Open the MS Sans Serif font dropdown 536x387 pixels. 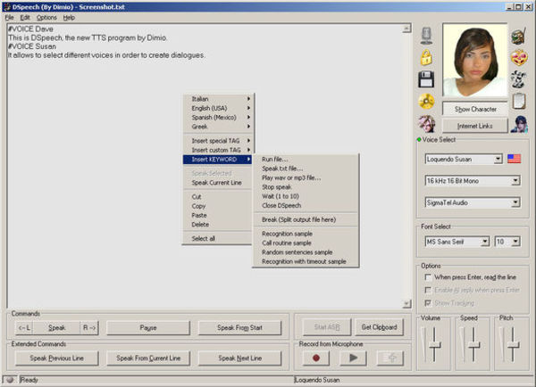(484, 242)
